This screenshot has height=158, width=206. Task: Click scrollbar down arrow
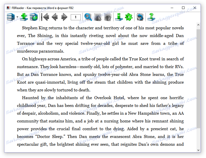[x=198, y=150]
